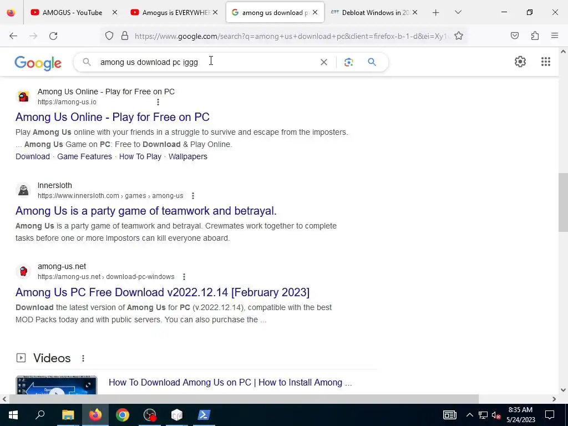Open the tracking protection shield icon
This screenshot has width=568, height=426.
tap(109, 36)
